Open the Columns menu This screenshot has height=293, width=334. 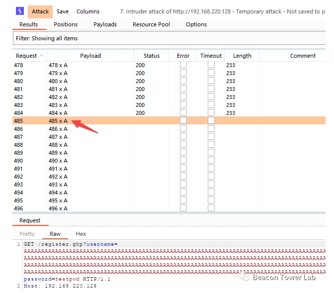(88, 11)
